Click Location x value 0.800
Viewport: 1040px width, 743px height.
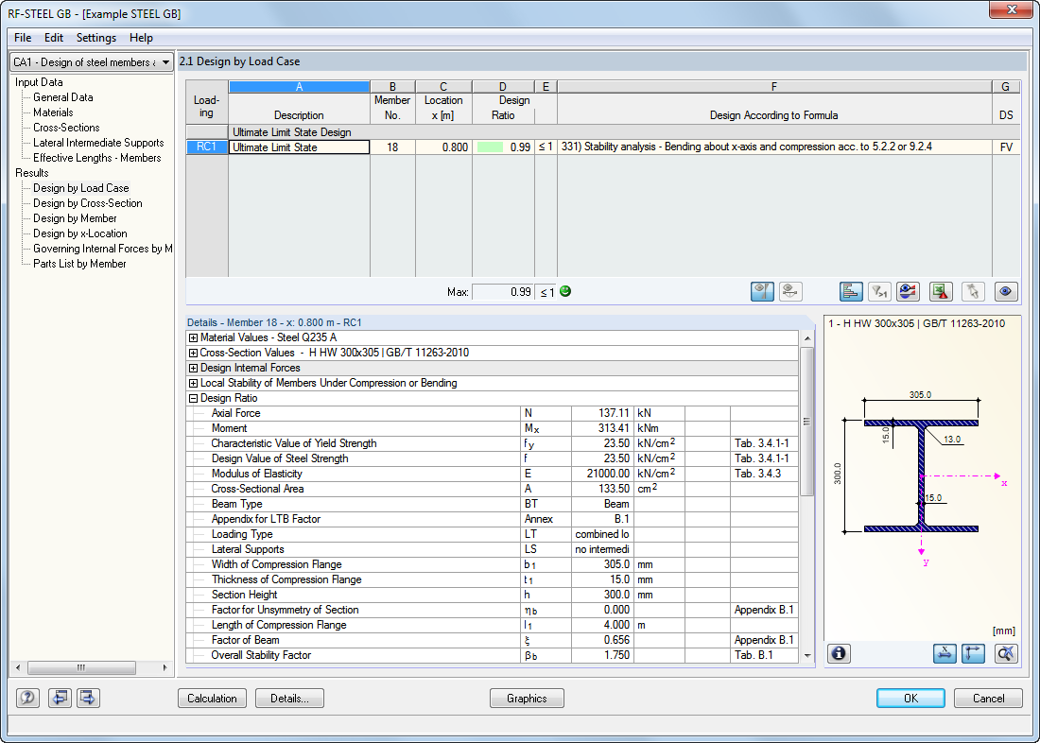(x=443, y=147)
